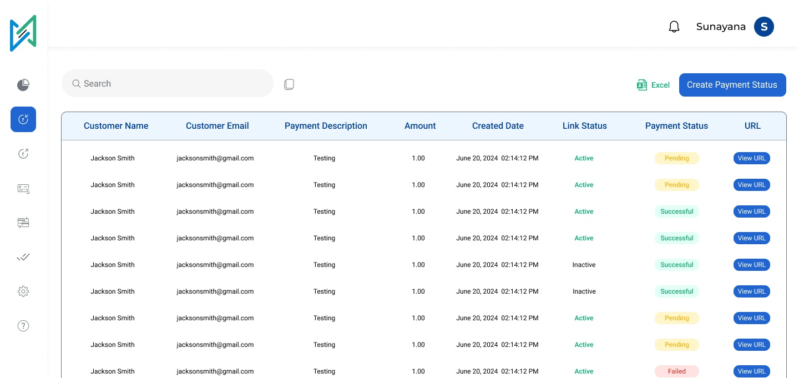
Task: Export the table to Excel
Action: point(654,85)
